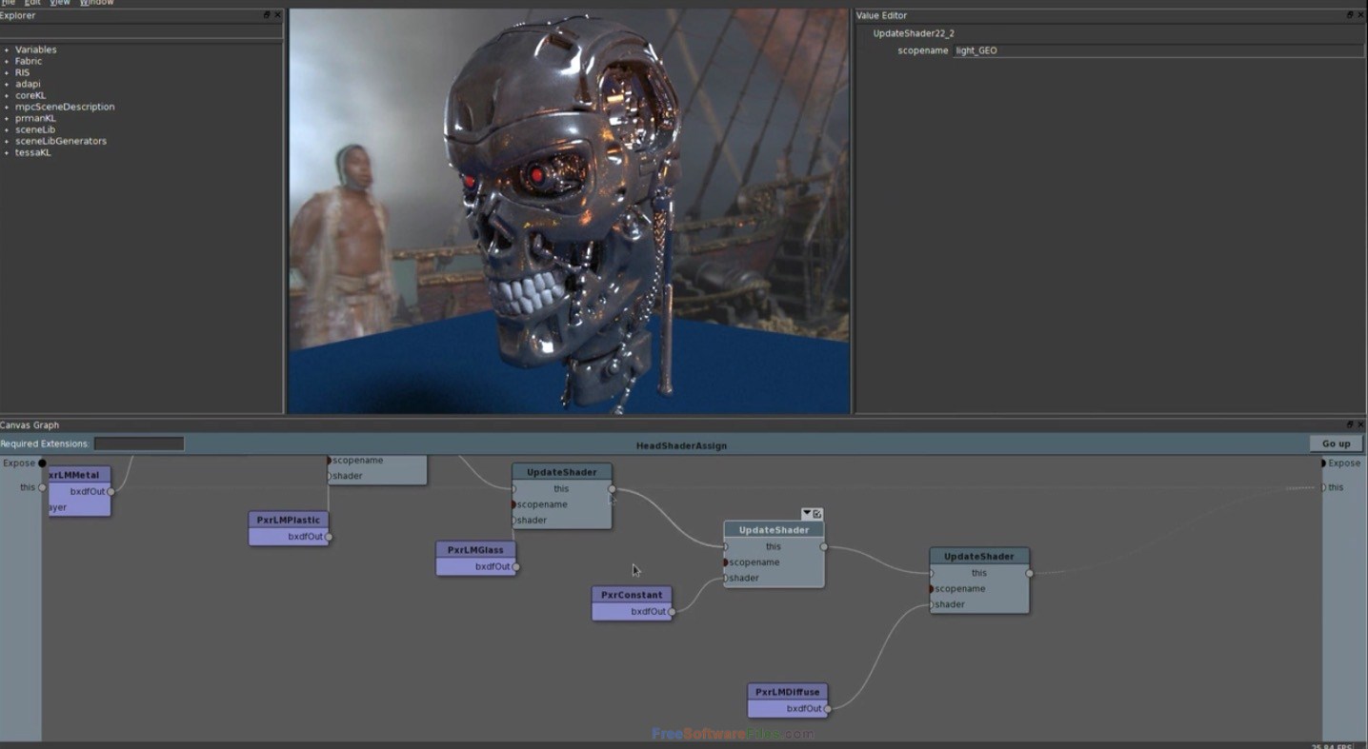1368x749 pixels.
Task: Select the tessaKL label in Explorer
Action: (x=33, y=152)
